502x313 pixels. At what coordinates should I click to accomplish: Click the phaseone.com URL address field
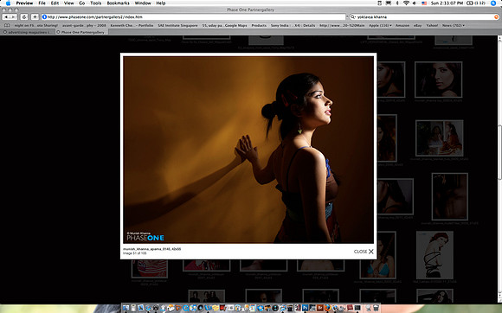tap(194, 17)
